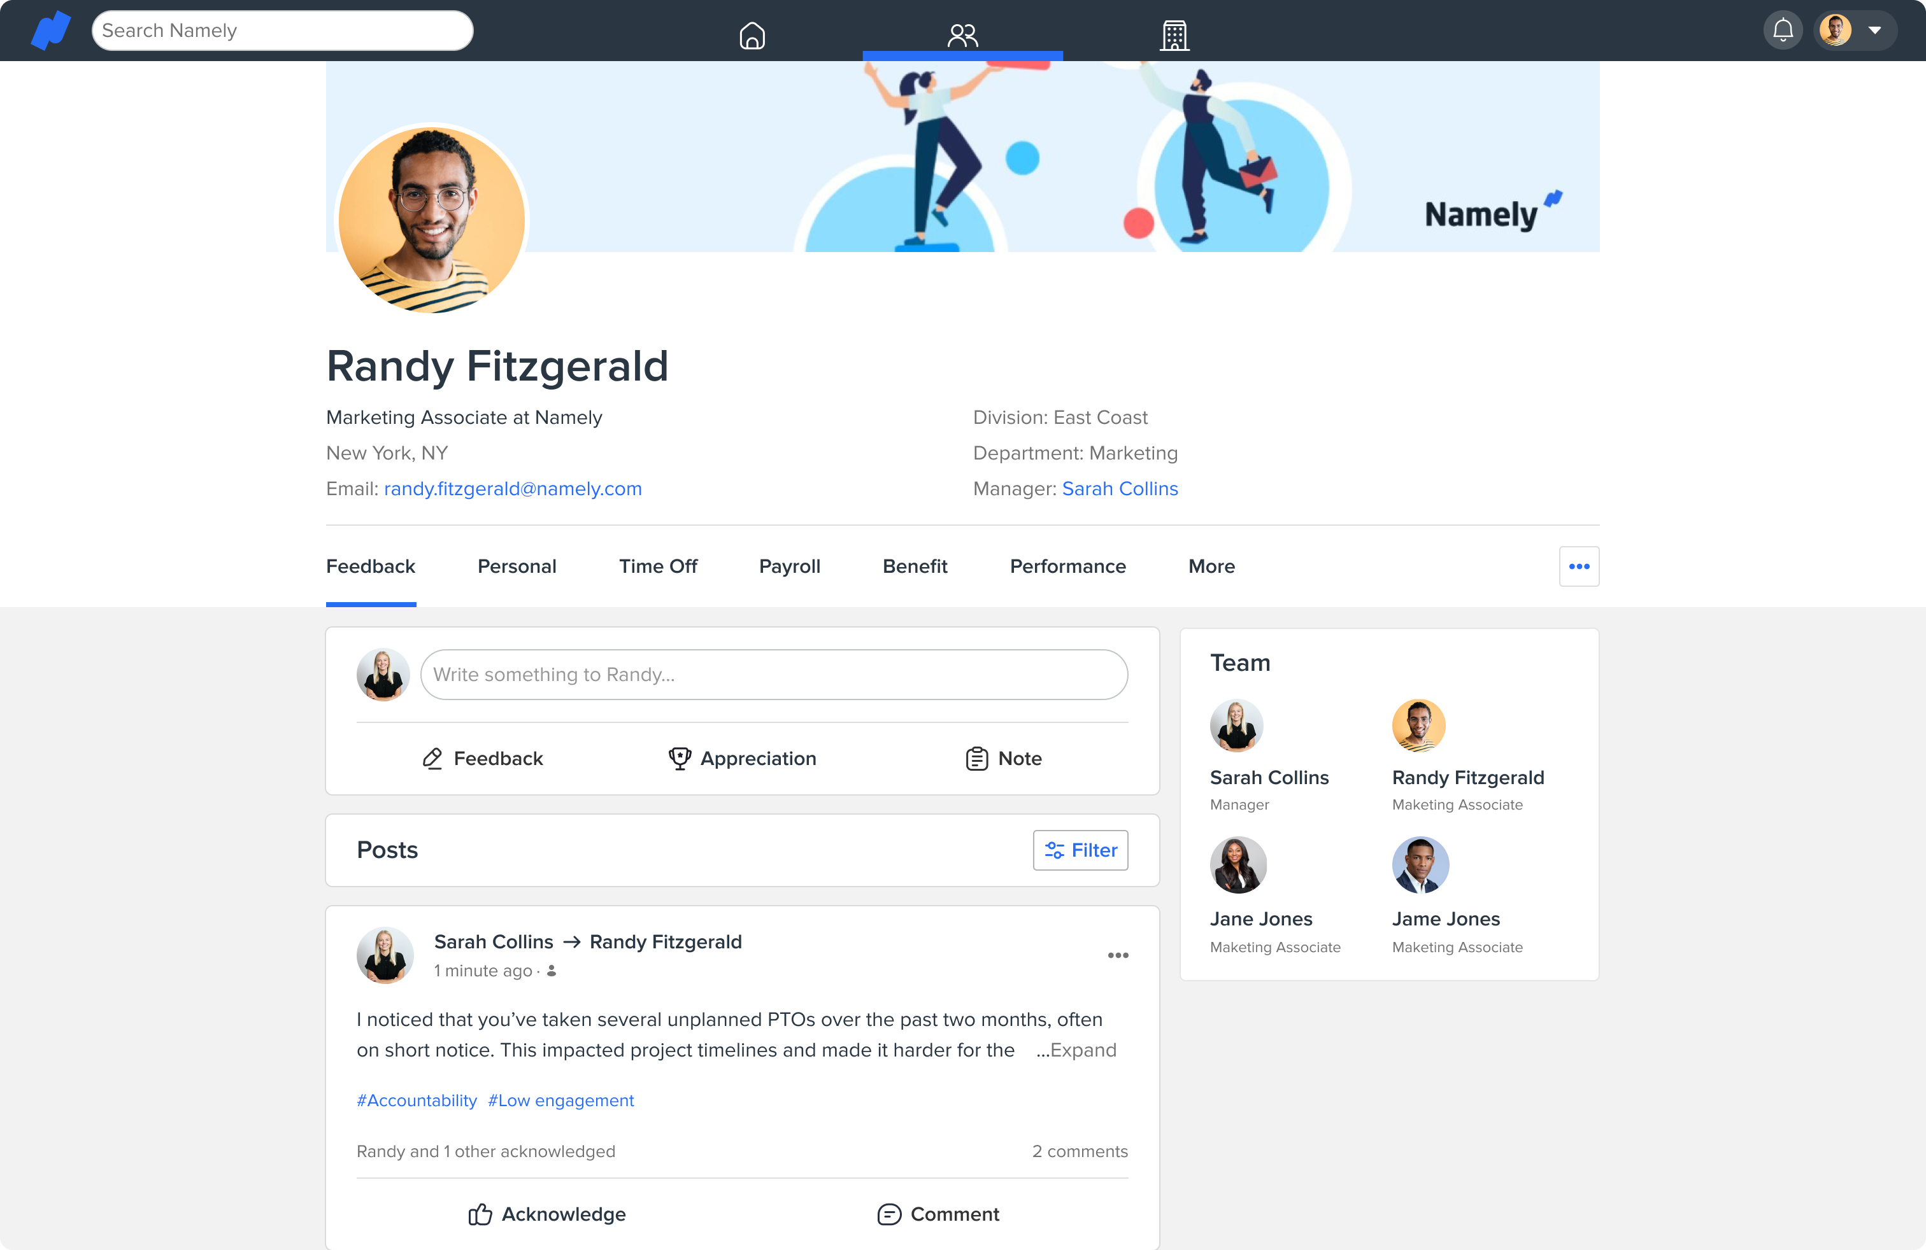Viewport: 1926px width, 1250px height.
Task: Click the Namely logo icon
Action: 50,31
